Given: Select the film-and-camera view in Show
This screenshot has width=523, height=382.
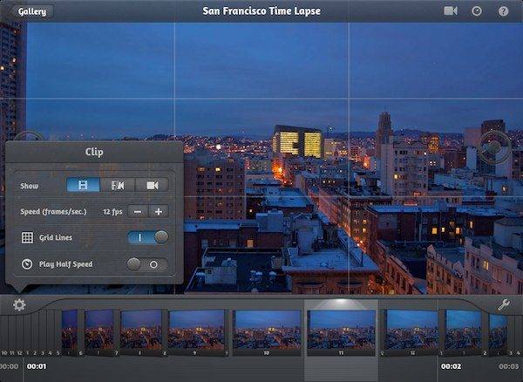Looking at the screenshot, I should click(117, 185).
